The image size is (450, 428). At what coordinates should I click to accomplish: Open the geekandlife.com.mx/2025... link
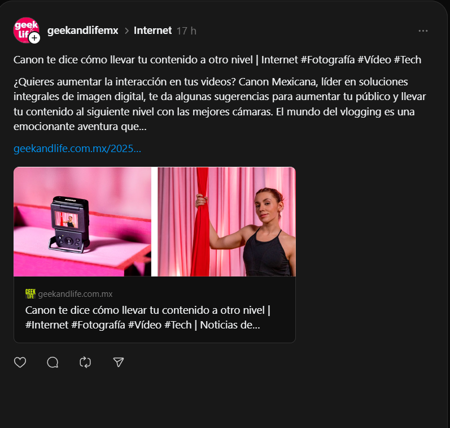77,148
